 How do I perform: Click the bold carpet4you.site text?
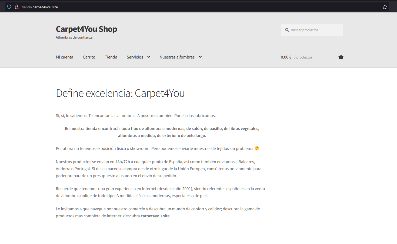[x=155, y=216]
